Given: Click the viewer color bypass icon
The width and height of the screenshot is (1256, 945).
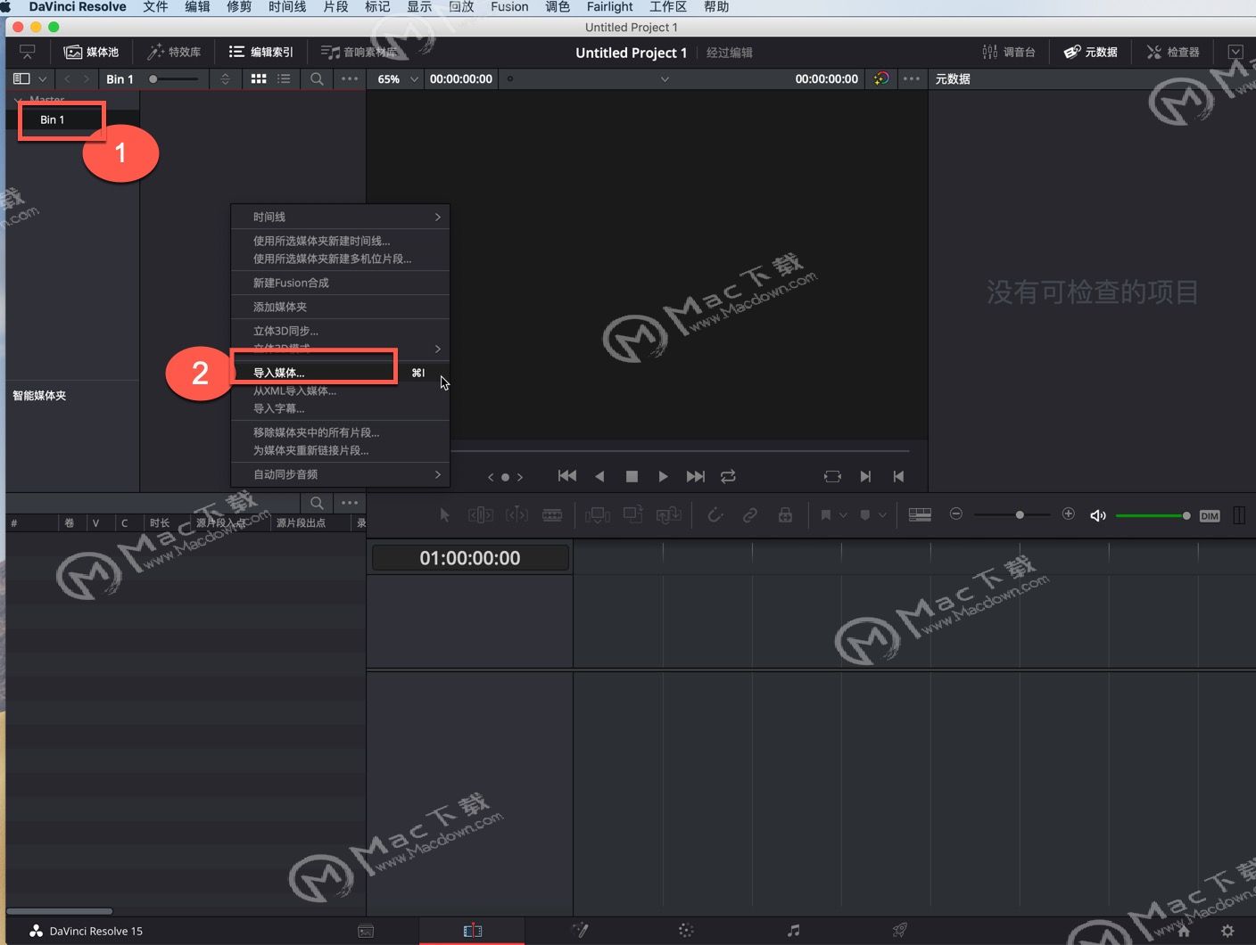Looking at the screenshot, I should pyautogui.click(x=881, y=78).
